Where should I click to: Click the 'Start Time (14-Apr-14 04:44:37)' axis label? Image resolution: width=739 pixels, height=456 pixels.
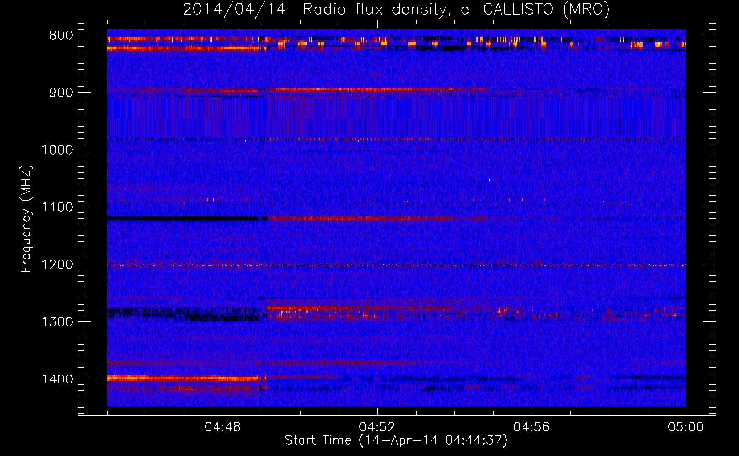(396, 440)
